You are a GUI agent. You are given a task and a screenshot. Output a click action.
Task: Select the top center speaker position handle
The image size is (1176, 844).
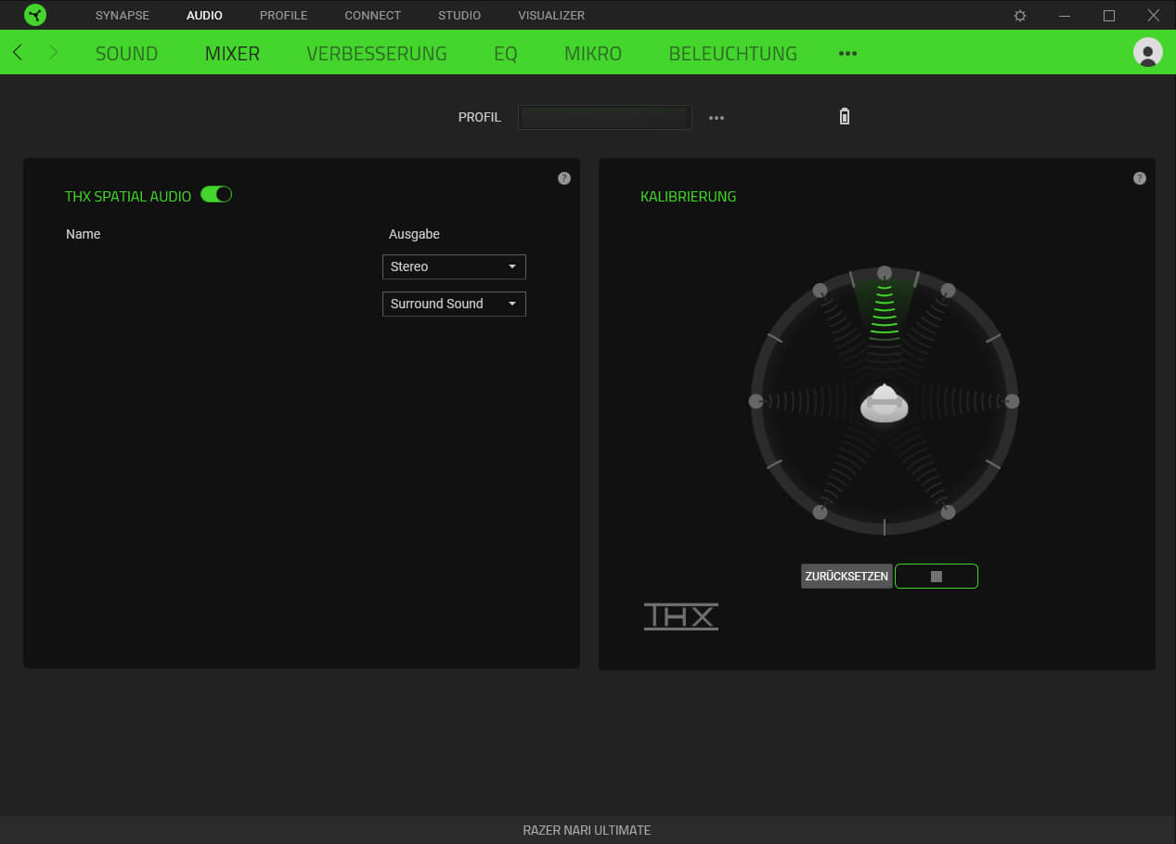click(x=885, y=273)
